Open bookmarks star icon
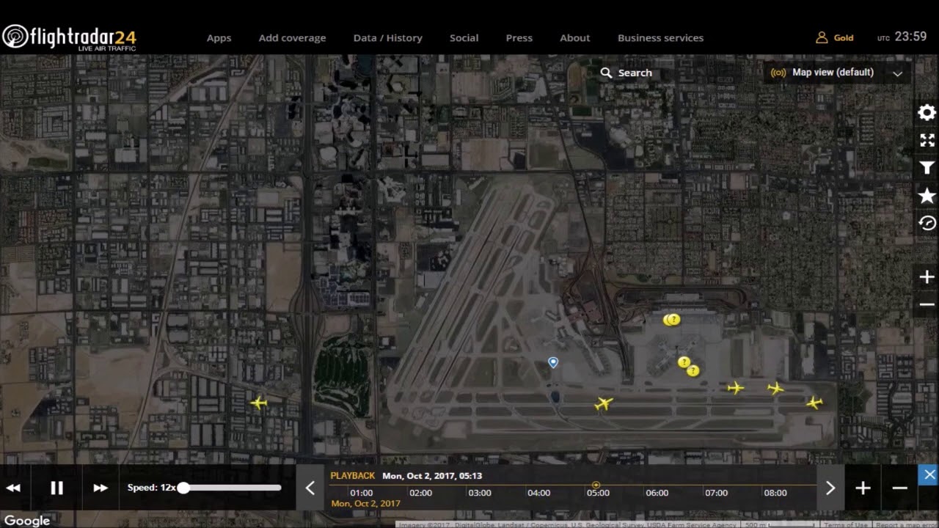 [x=927, y=196]
